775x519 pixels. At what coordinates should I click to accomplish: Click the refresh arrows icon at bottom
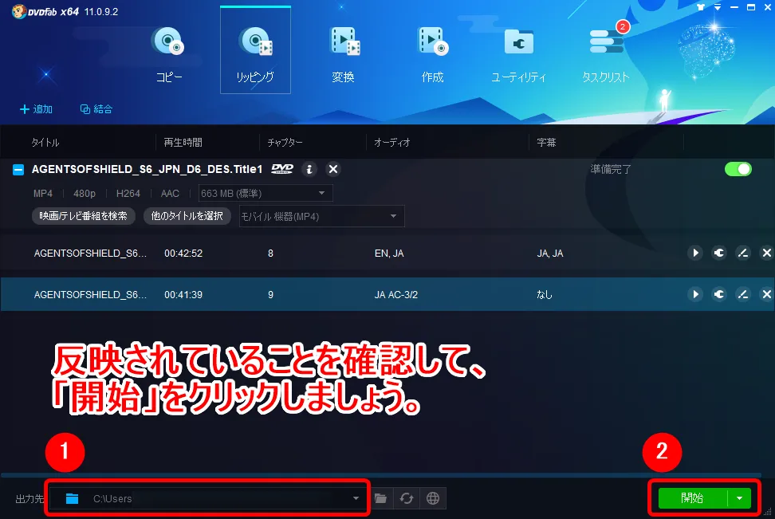407,498
